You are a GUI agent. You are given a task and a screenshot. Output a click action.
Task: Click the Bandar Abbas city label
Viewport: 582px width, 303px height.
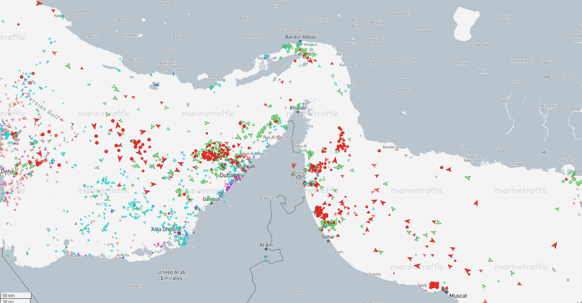tap(301, 37)
